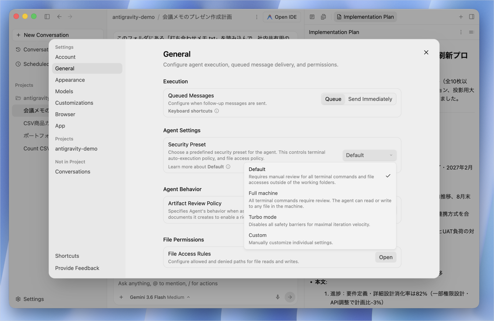Toggle right panel layout icon
494x321 pixels.
[x=472, y=17]
